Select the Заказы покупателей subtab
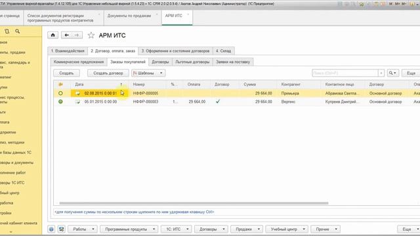420x236 pixels. pos(128,62)
